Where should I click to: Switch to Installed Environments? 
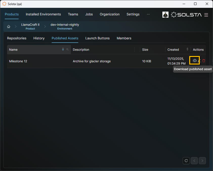tap(43, 14)
